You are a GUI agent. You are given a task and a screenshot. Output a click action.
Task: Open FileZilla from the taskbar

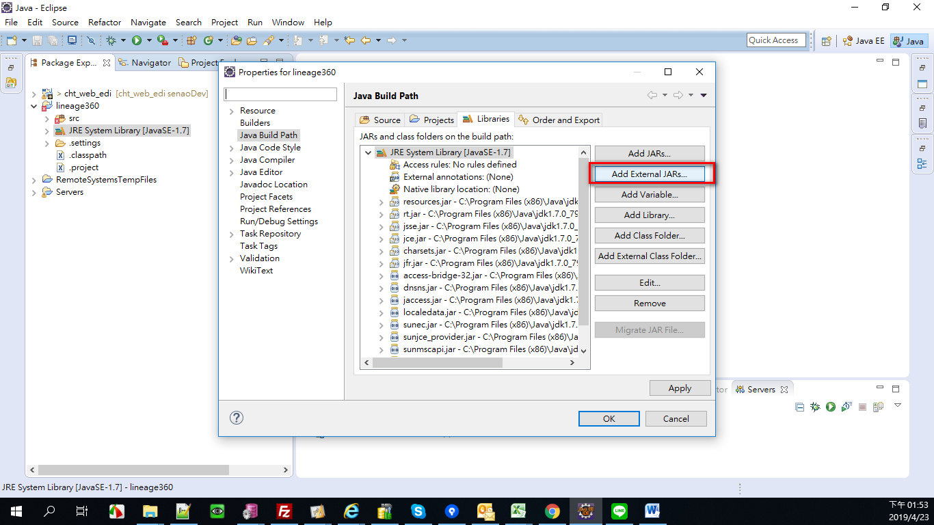[284, 511]
